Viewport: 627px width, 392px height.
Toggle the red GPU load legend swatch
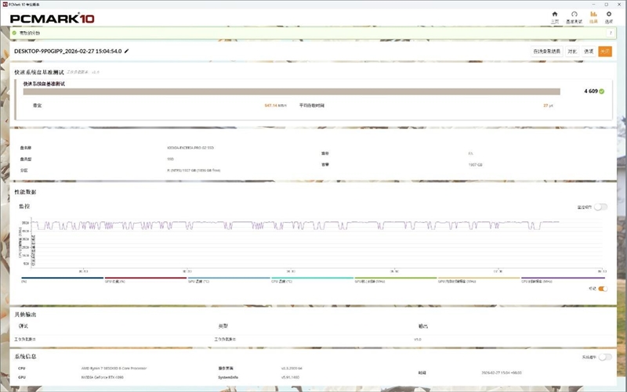[x=146, y=278]
